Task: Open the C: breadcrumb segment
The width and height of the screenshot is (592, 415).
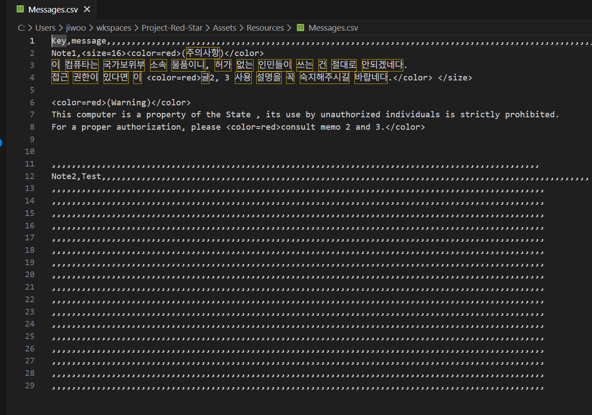Action: tap(21, 28)
